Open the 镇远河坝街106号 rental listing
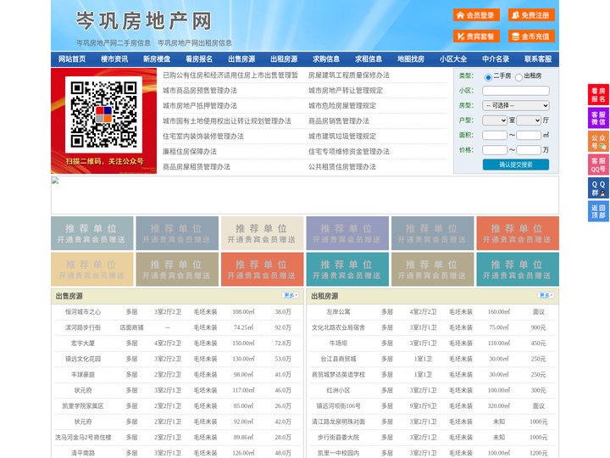Image resolution: width=610 pixels, height=458 pixels. click(x=338, y=405)
